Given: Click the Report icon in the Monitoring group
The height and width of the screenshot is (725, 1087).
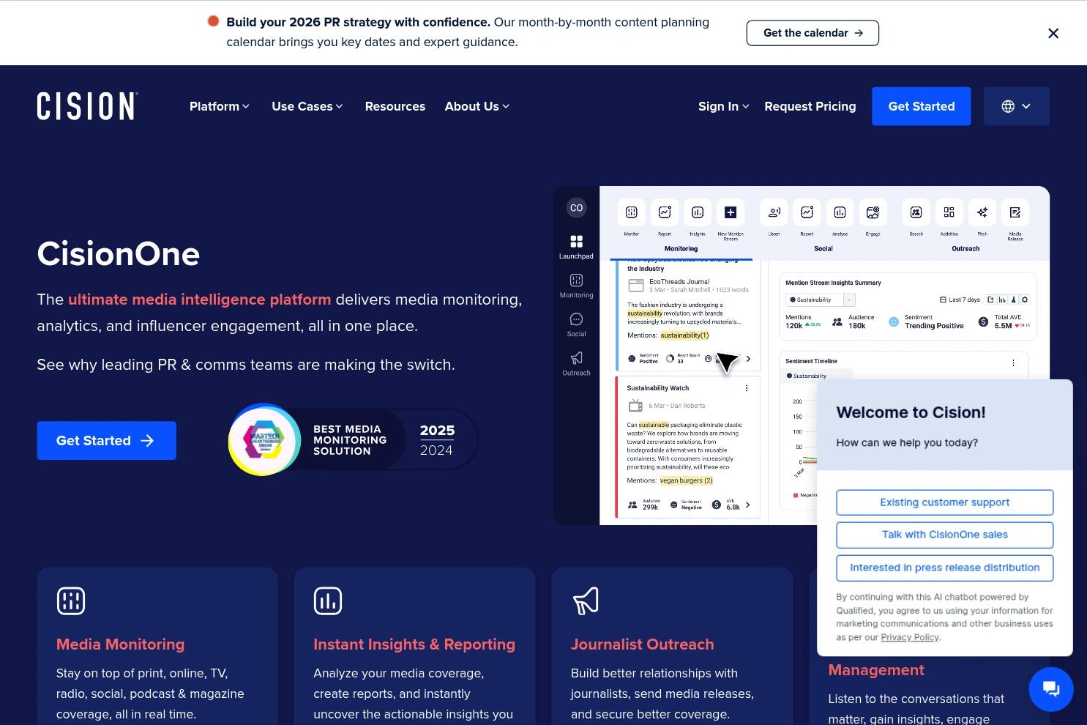Looking at the screenshot, I should click(665, 212).
